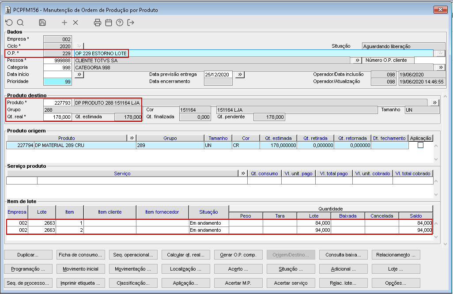The height and width of the screenshot is (294, 453).
Task: Open Programação ... button
Action: click(x=28, y=269)
